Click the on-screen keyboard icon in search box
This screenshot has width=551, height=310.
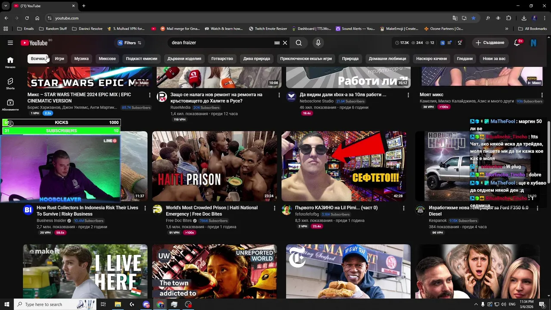(277, 43)
